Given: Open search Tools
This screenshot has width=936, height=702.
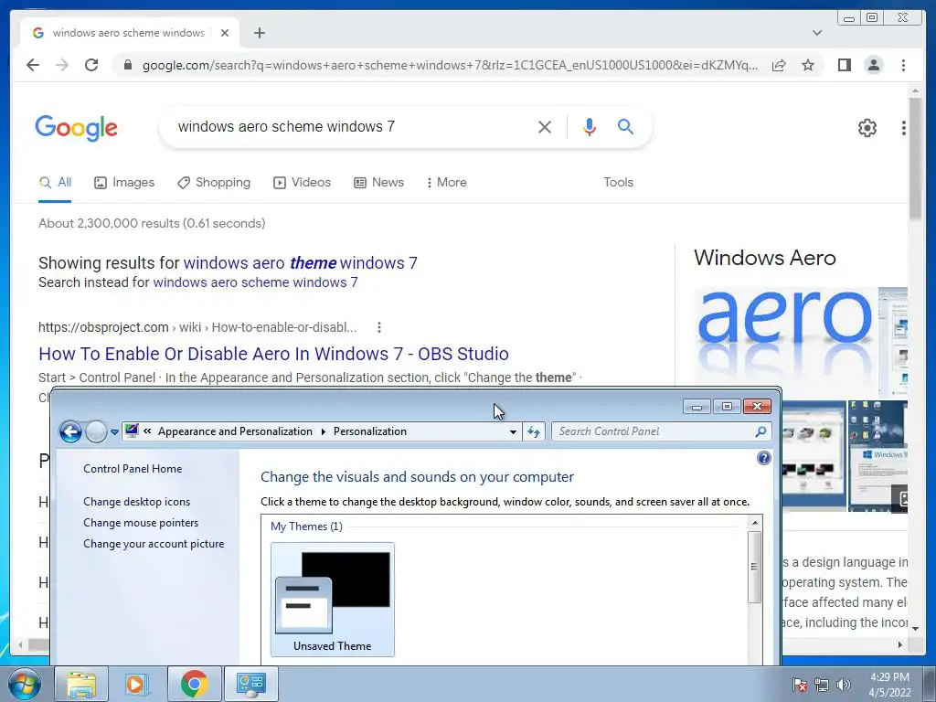Looking at the screenshot, I should (x=618, y=183).
